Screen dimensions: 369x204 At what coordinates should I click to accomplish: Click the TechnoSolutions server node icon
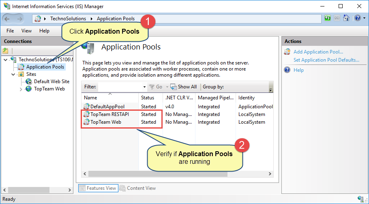[14, 60]
